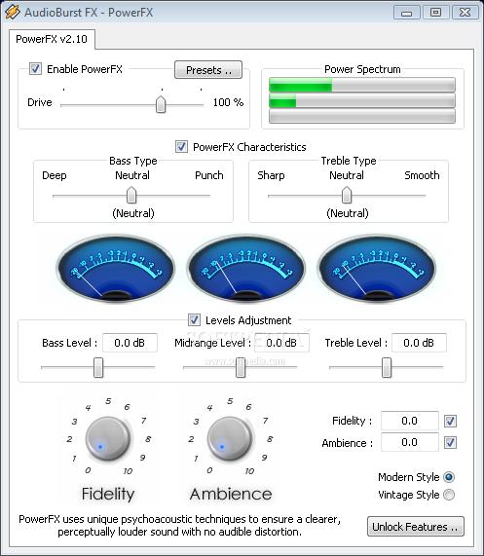
Task: Click the Treble Type slider handle
Action: [347, 195]
